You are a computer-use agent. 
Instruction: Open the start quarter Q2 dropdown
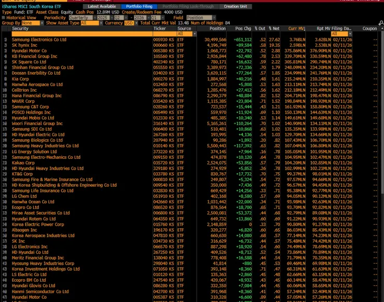click(x=121, y=18)
